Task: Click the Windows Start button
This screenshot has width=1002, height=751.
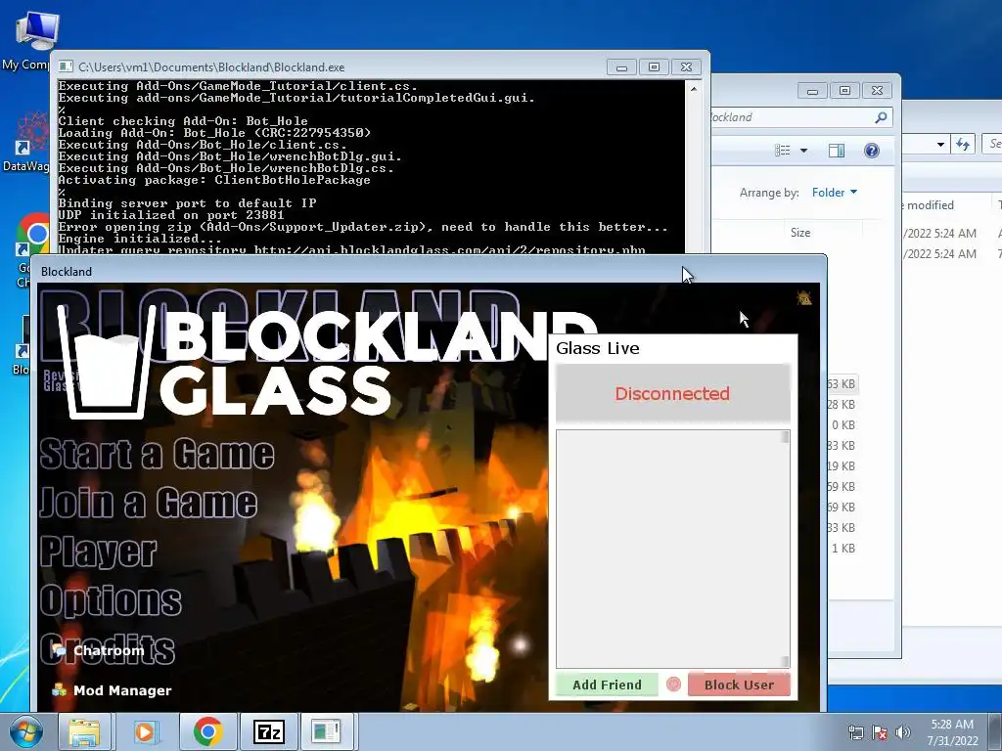Action: coord(26,731)
